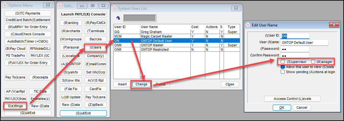344x121 pixels.
Task: Uncheck Allow this user to view (C)osts
Action: click(x=283, y=67)
